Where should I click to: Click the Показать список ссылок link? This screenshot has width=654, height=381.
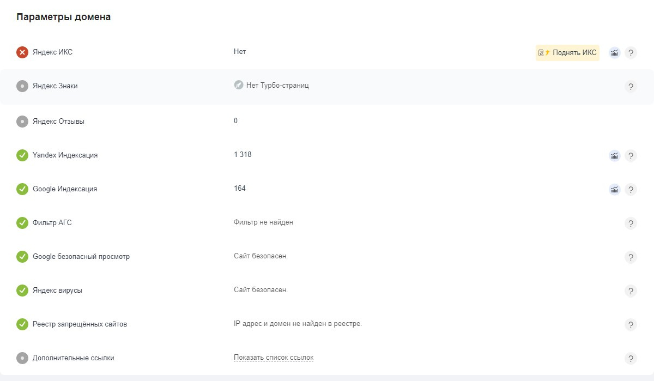[x=274, y=358]
